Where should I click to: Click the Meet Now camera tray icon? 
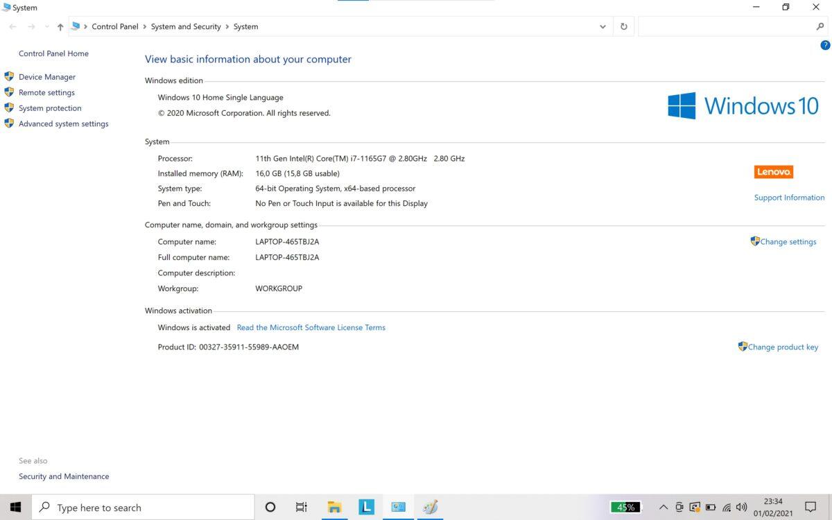tap(679, 508)
